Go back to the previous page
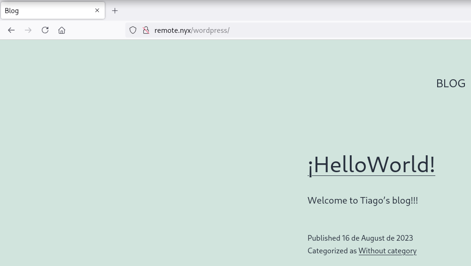The image size is (471, 266). tap(11, 30)
